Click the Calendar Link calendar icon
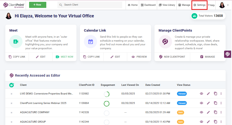The image size is (232, 125). 90,42
